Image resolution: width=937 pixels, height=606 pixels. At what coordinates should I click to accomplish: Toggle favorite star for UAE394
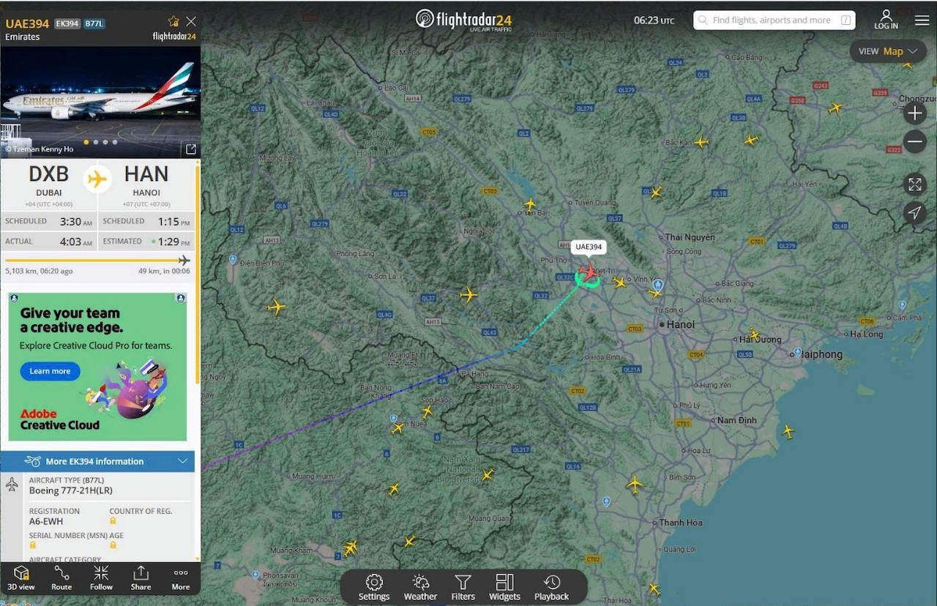[x=173, y=21]
